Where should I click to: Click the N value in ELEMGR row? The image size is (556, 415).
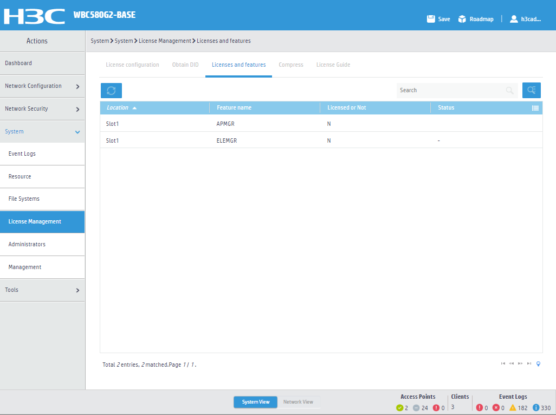[329, 141]
